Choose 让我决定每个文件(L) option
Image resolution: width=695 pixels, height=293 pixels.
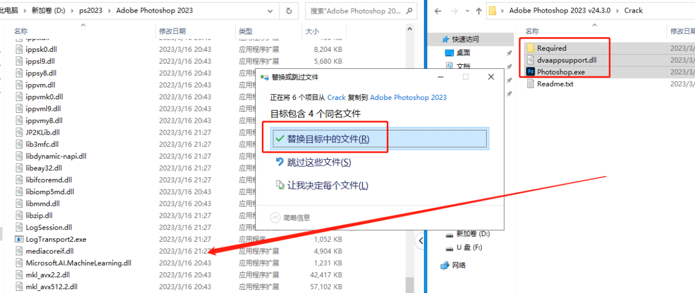327,186
